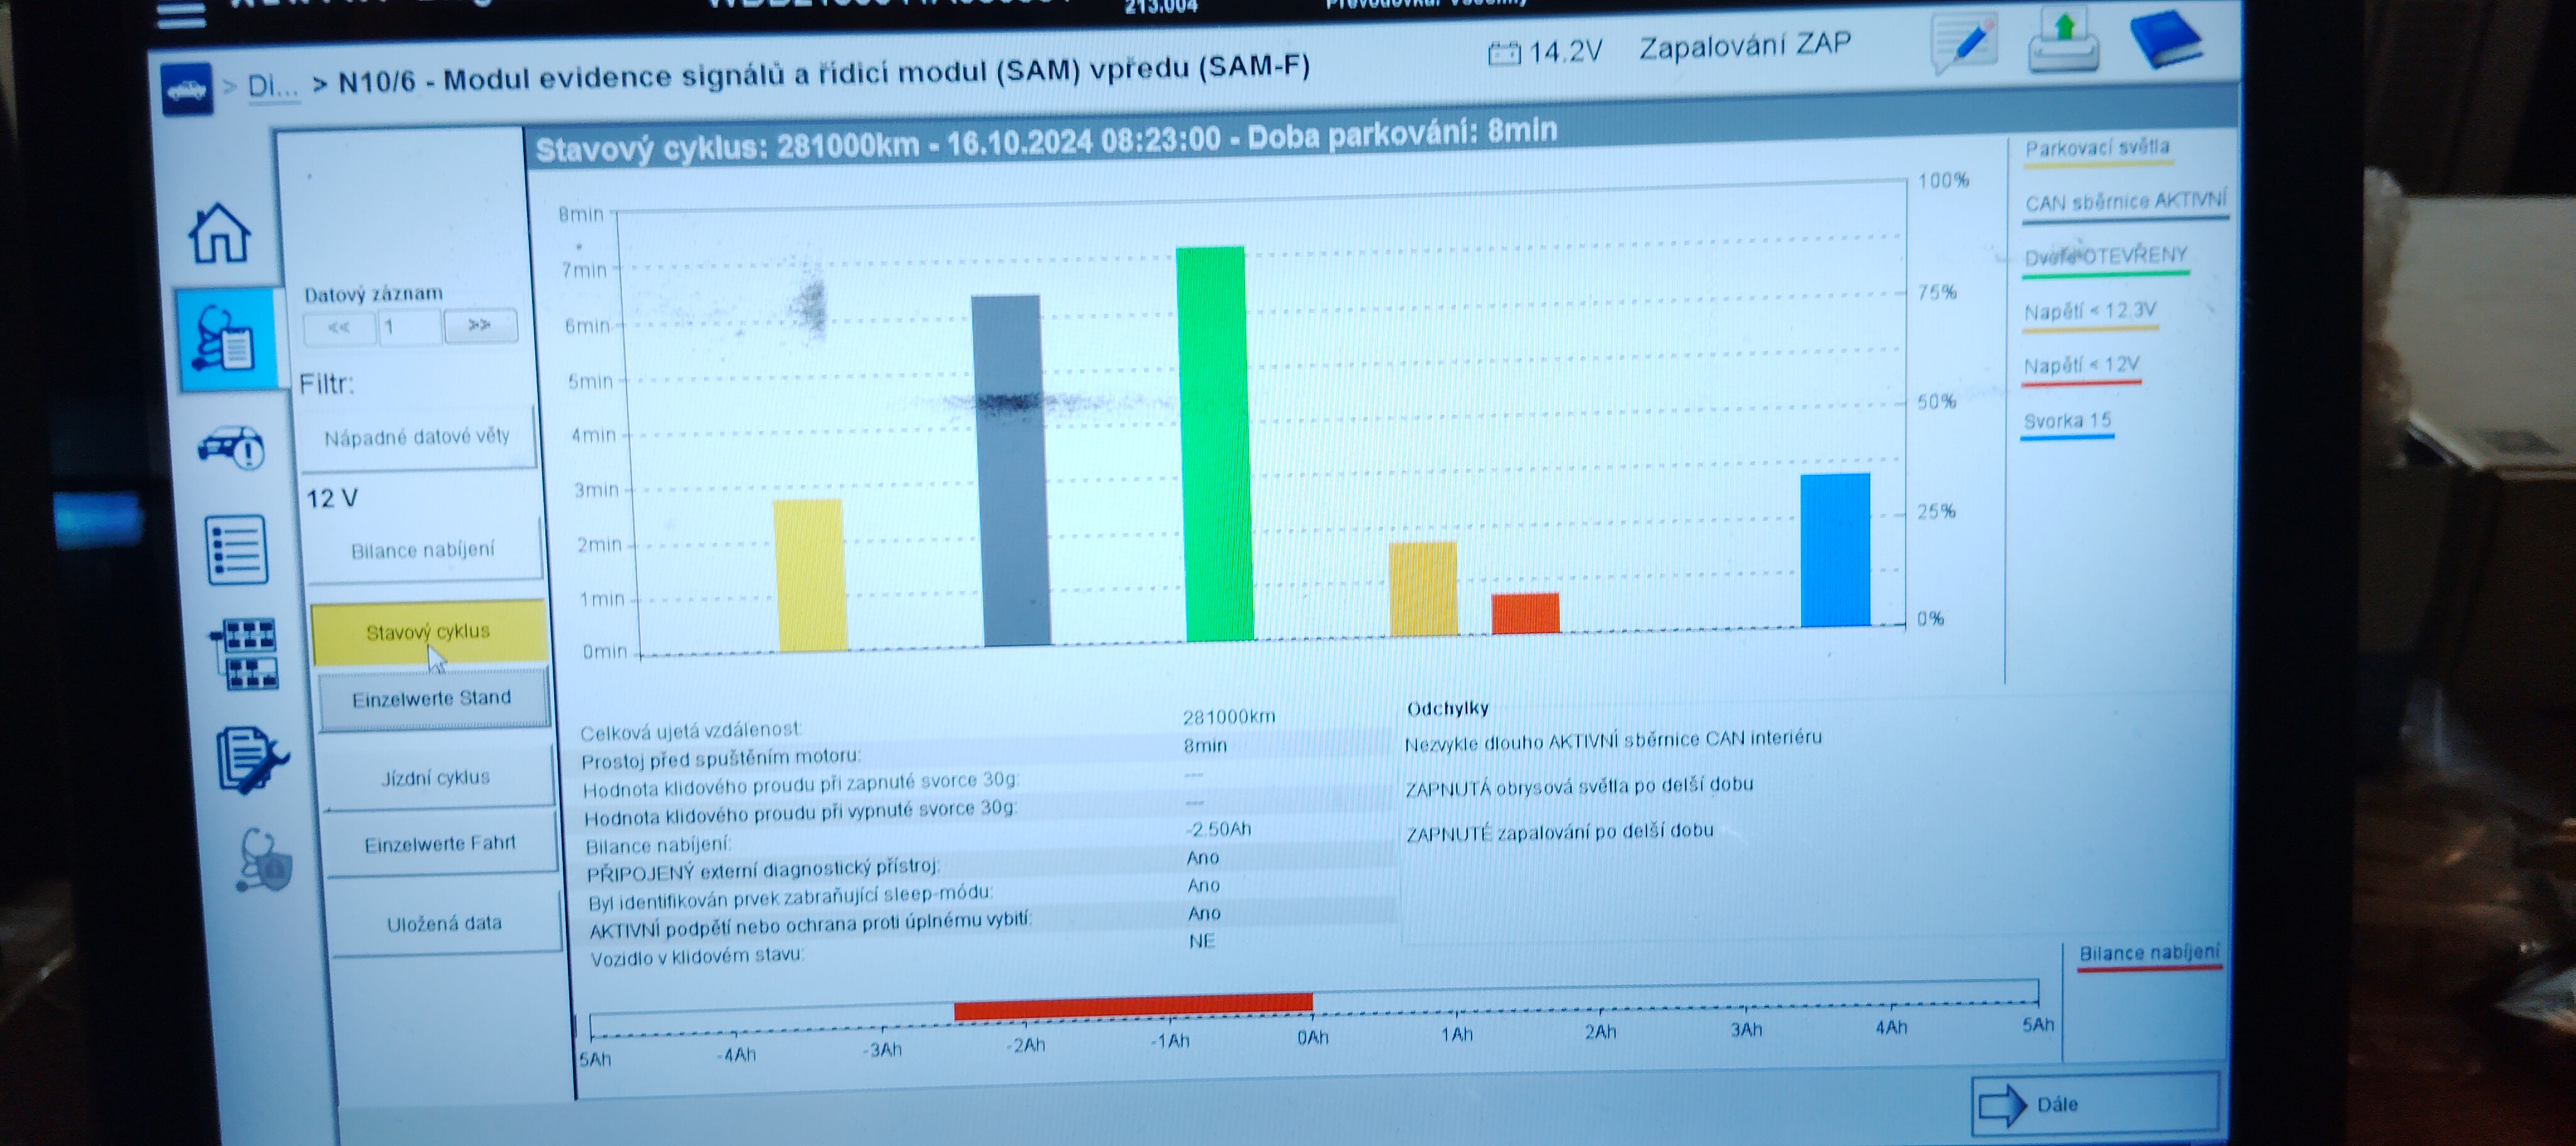This screenshot has width=2576, height=1146.
Task: Click the Einzelwerte Stand button
Action: coord(432,699)
